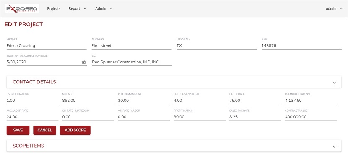Click the Cancel button
The width and height of the screenshot is (348, 156).
tap(44, 130)
